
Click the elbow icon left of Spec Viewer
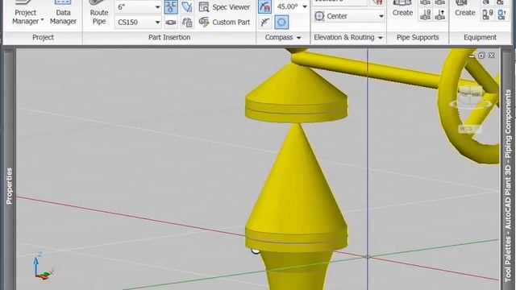coord(187,7)
